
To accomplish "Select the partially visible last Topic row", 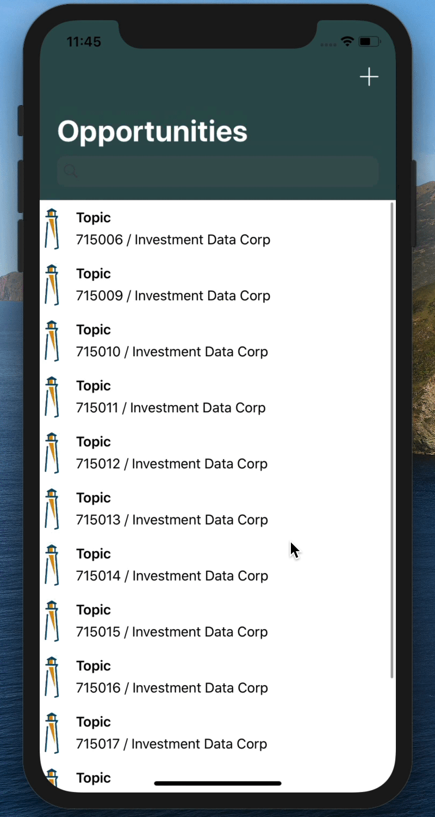I will click(217, 778).
